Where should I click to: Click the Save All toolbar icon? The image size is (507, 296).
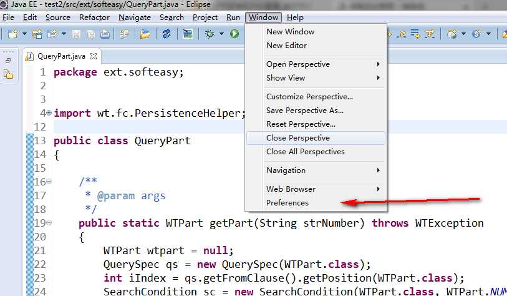pos(91,34)
